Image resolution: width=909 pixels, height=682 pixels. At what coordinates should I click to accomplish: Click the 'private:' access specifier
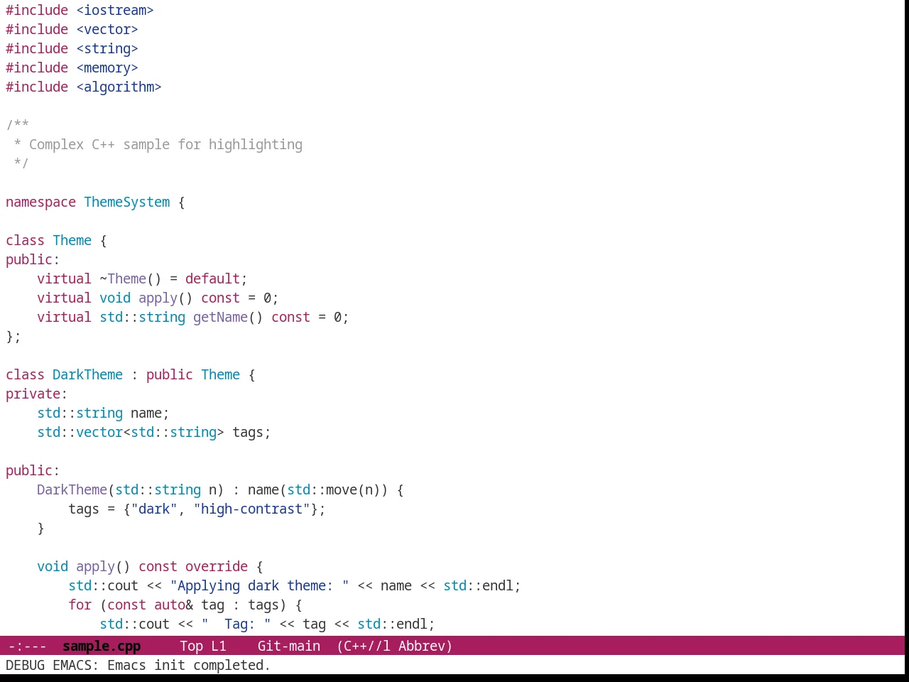click(36, 394)
